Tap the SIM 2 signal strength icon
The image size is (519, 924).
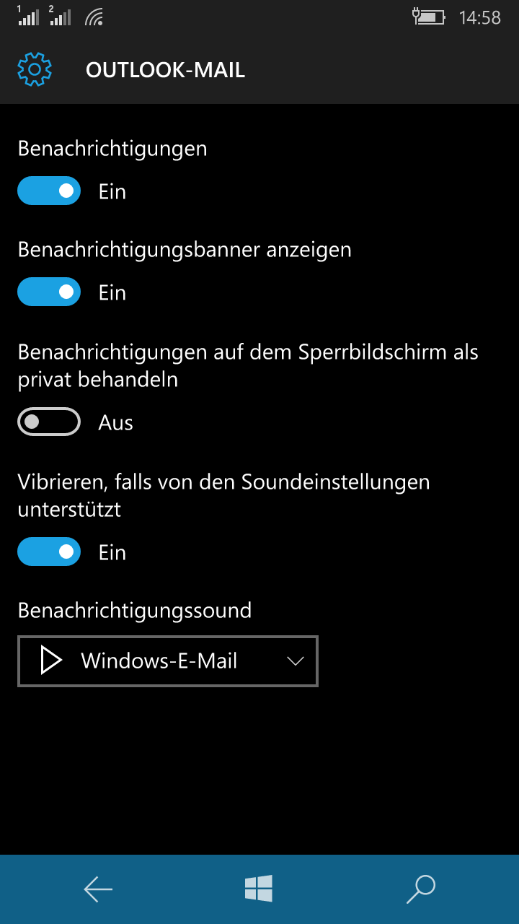(61, 16)
